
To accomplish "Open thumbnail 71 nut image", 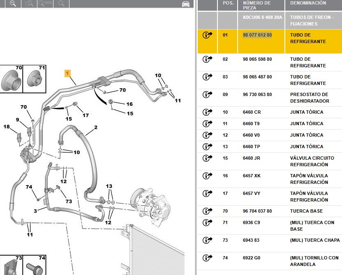I will tap(35, 79).
